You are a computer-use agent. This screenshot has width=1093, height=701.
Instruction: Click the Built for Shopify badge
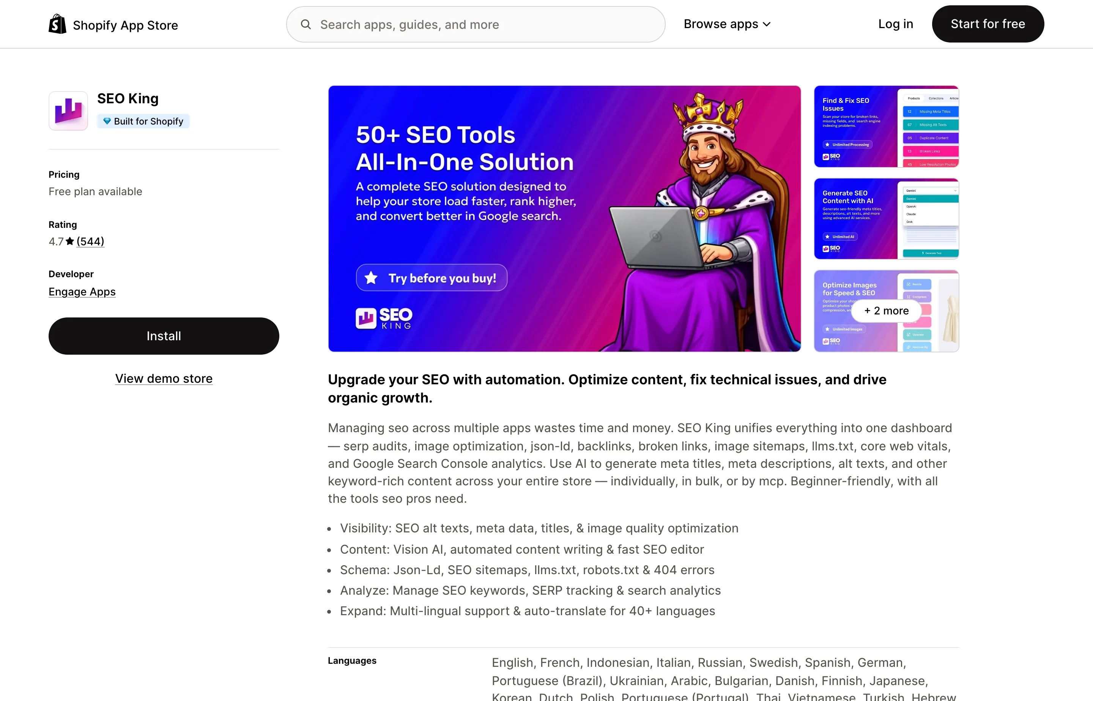tap(143, 121)
